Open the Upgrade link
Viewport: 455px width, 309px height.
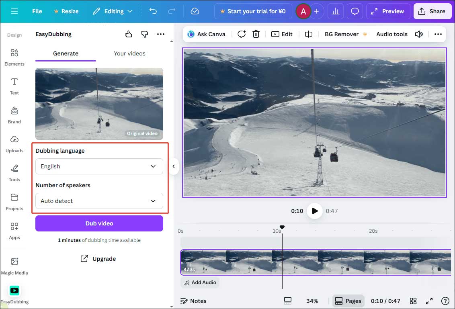click(x=98, y=258)
